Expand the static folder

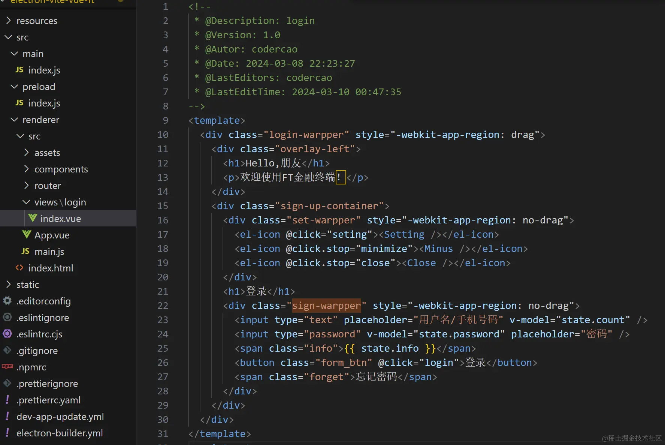click(x=9, y=284)
